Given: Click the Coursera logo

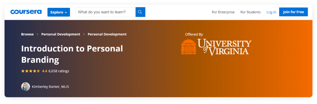Looking at the screenshot, I should click(x=26, y=12).
